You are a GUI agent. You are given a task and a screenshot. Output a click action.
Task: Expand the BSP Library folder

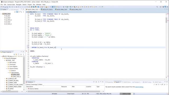[7, 63]
